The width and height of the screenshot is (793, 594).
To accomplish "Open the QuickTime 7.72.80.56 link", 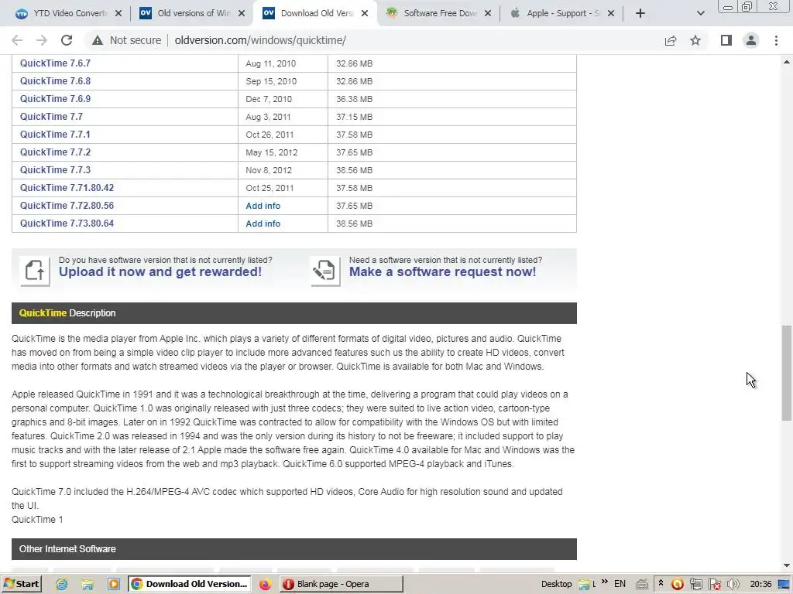I will (67, 206).
